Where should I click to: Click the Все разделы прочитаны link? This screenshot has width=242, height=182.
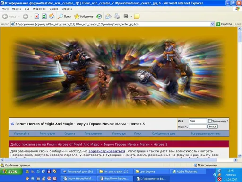point(206,133)
